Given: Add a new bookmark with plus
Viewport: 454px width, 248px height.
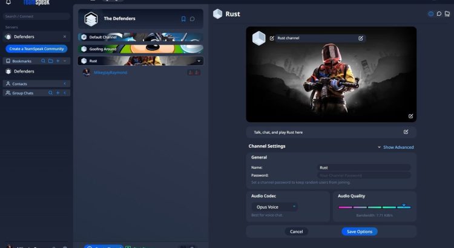Looking at the screenshot, I should pos(58,61).
